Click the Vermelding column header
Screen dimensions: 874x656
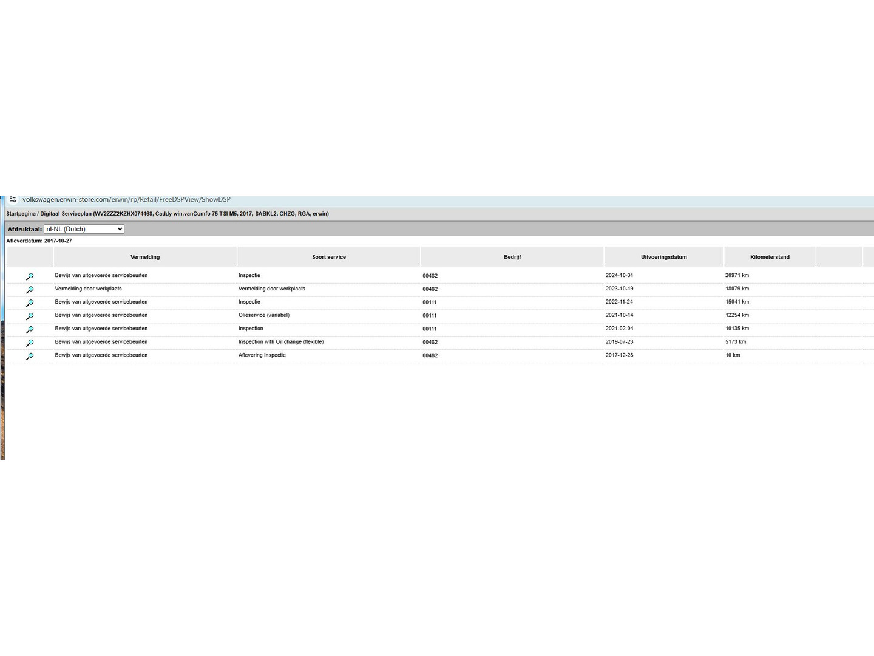coord(145,257)
